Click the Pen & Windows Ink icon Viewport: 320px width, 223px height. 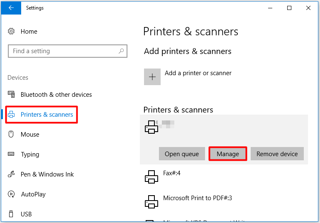11,174
